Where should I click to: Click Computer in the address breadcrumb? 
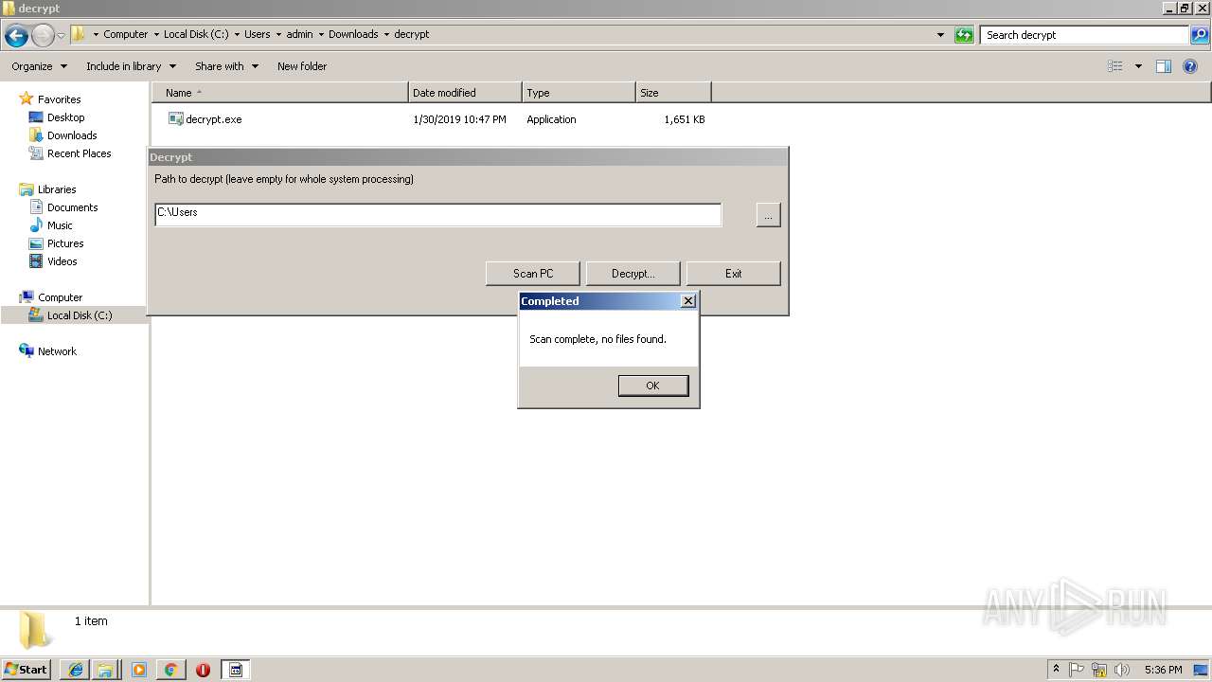click(x=126, y=34)
